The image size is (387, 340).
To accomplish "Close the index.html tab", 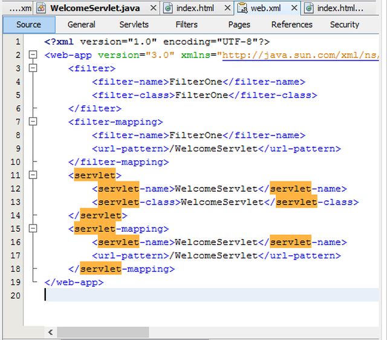I will (227, 8).
